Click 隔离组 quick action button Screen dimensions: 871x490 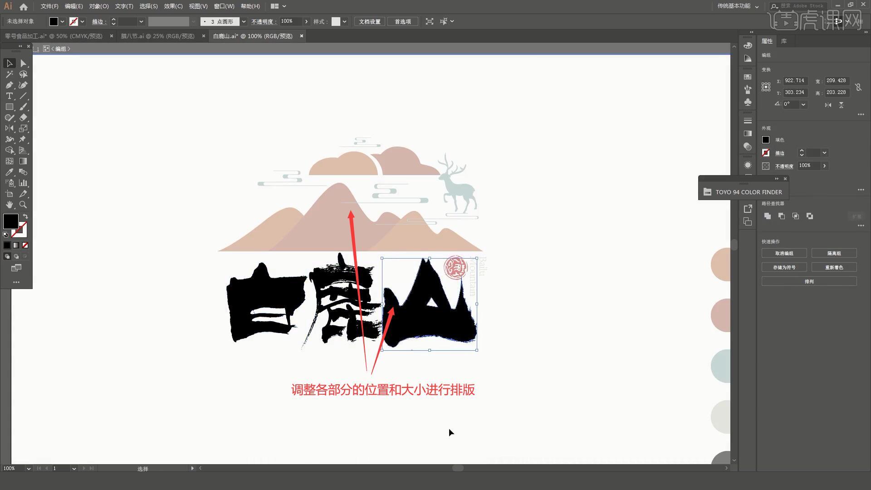click(834, 253)
